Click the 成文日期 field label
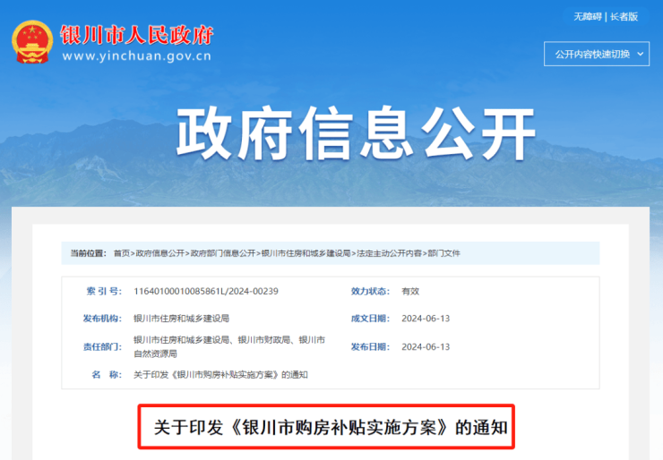 370,318
